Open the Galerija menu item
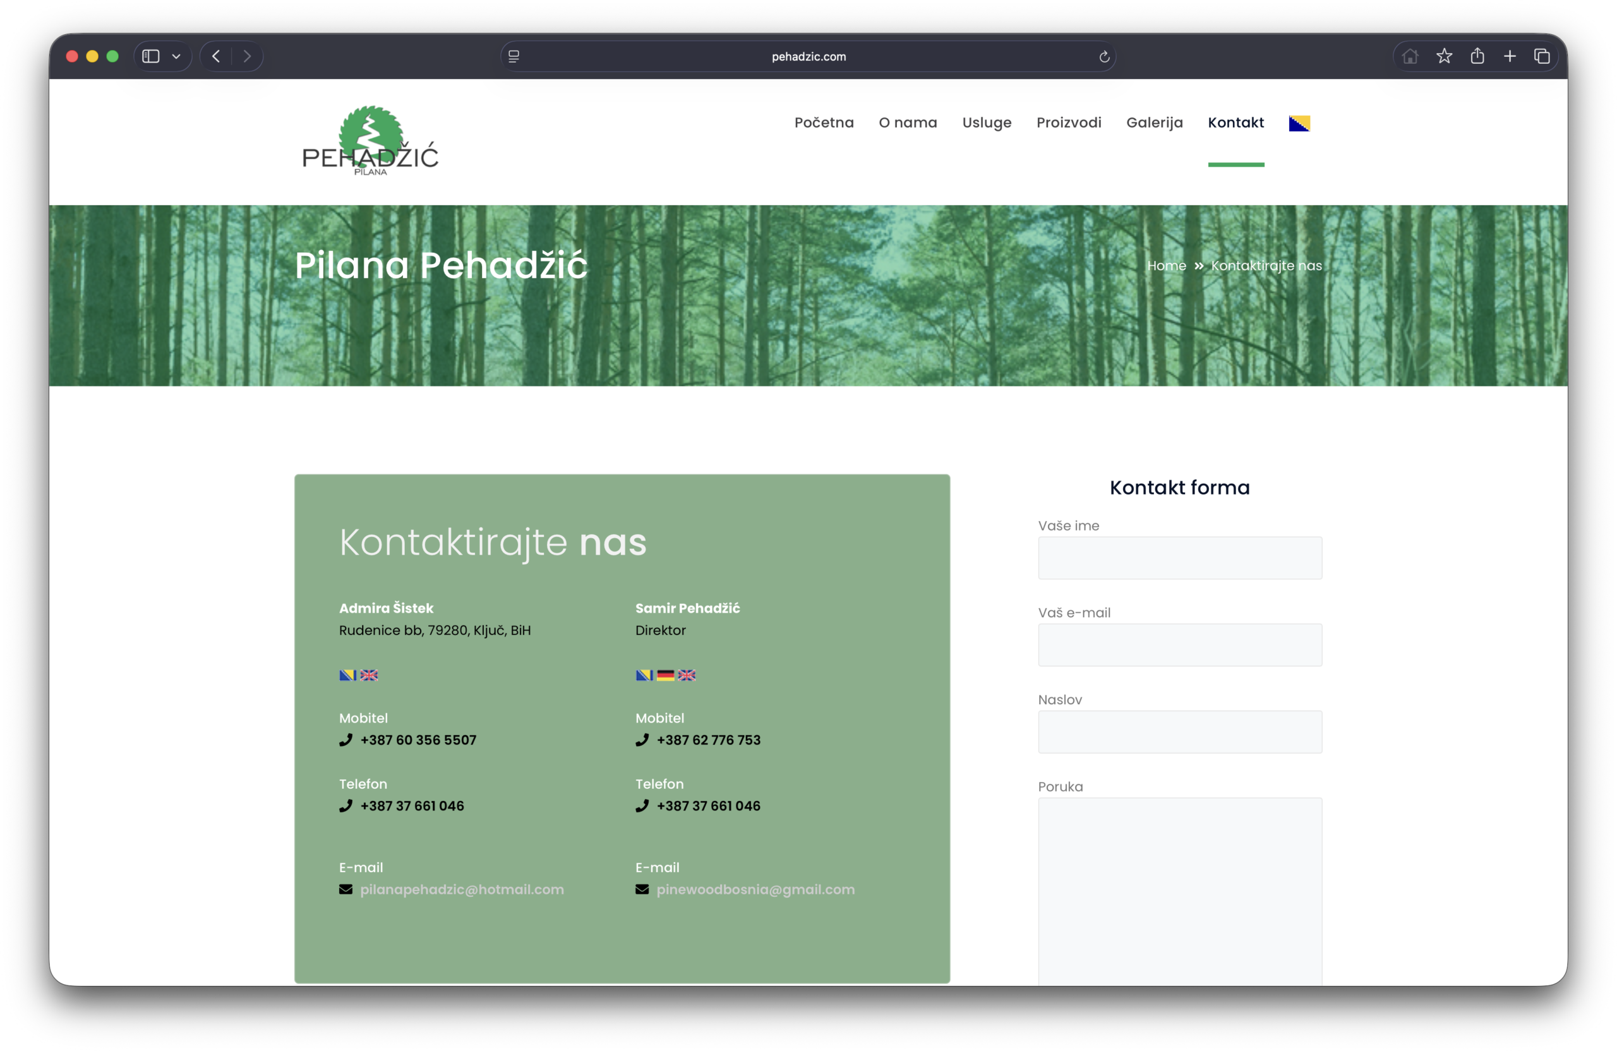The width and height of the screenshot is (1617, 1051). 1154,123
